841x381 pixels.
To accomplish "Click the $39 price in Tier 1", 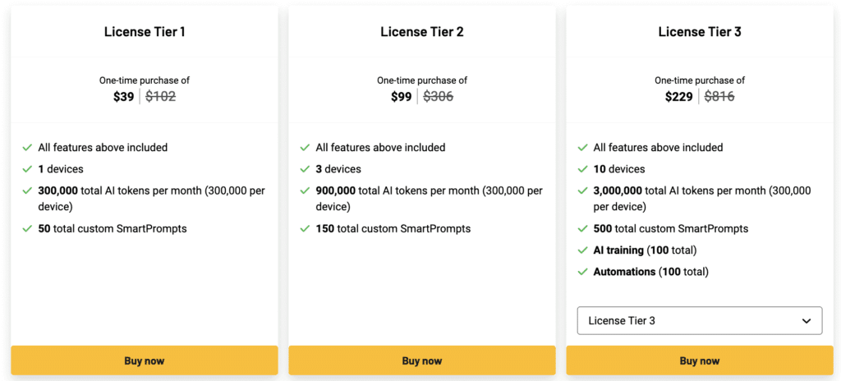I will [x=123, y=96].
